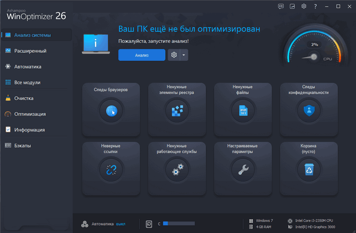The image size is (356, 233).
Task: Switch to the Все модули section
Action: tap(27, 83)
